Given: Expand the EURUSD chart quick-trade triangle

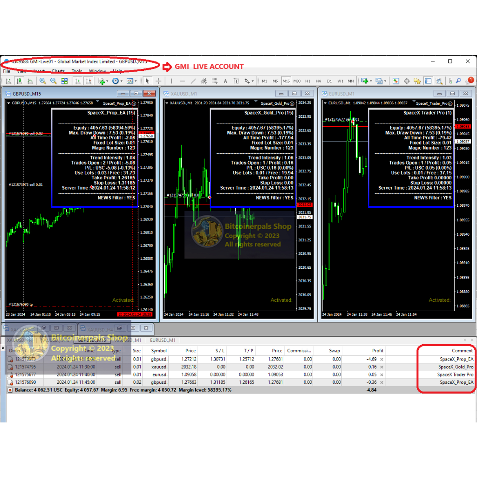Looking at the screenshot, I should [325, 103].
